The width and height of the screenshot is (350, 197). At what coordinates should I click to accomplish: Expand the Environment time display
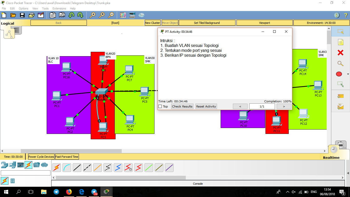pyautogui.click(x=321, y=23)
